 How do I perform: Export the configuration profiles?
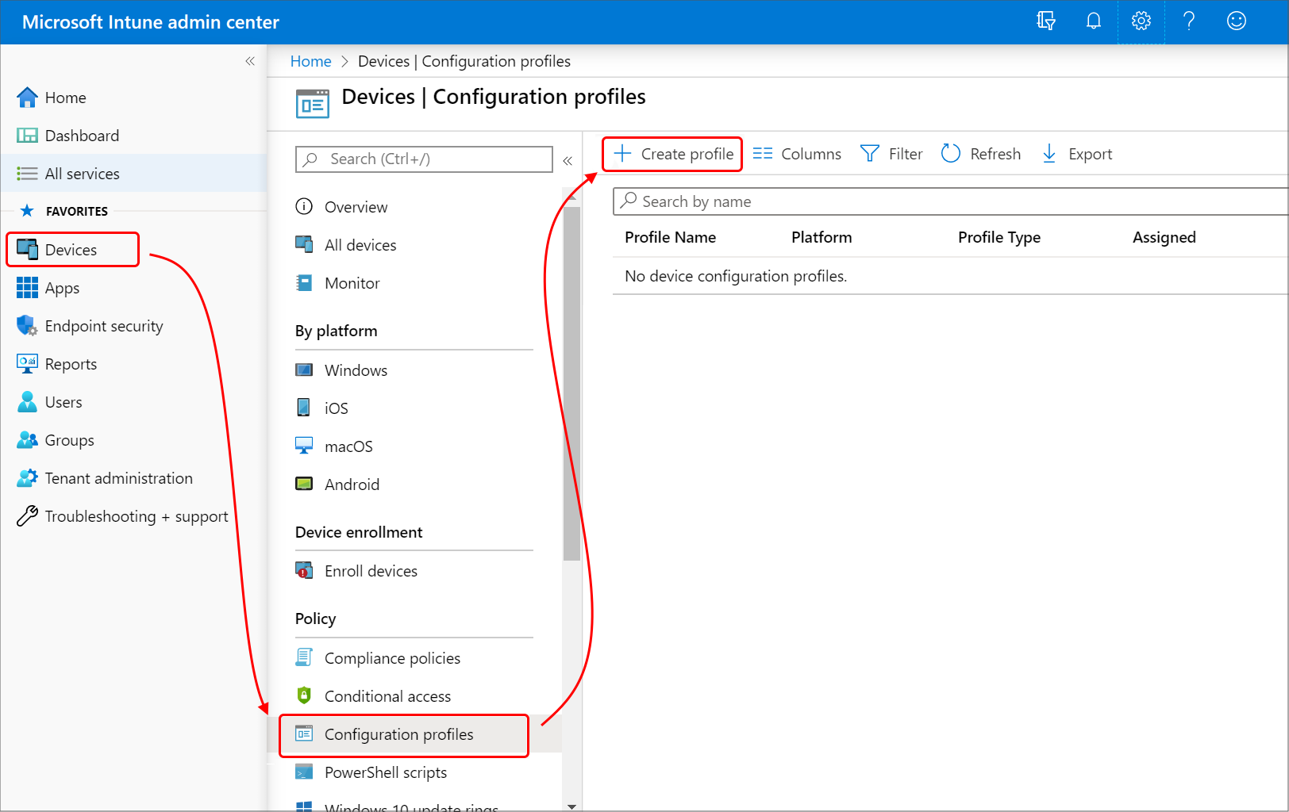(1076, 153)
